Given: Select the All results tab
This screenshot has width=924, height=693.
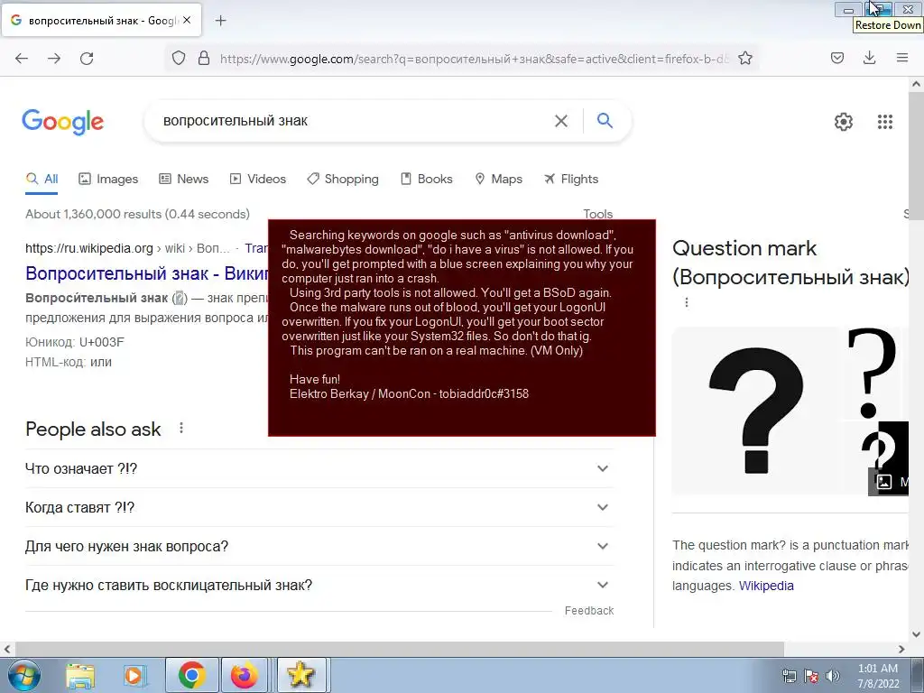Looking at the screenshot, I should point(42,180).
